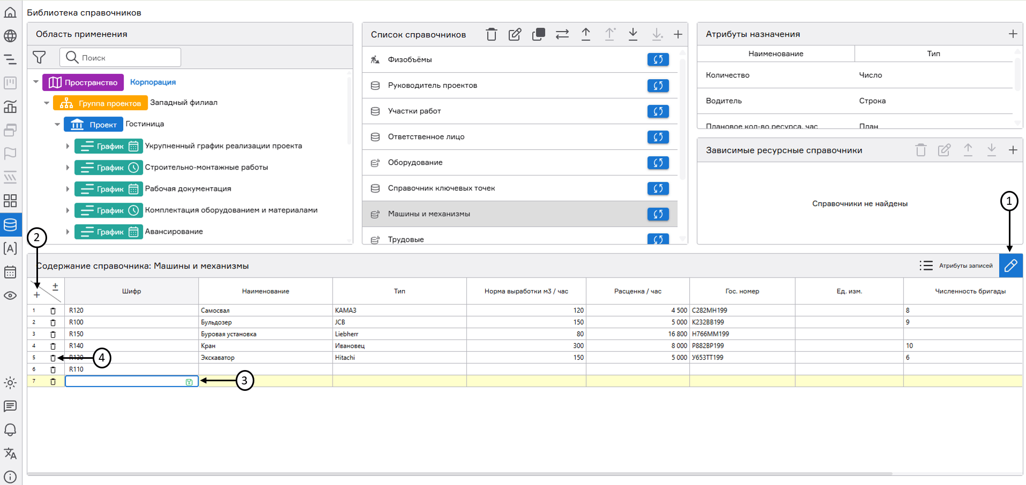Toggle theme with sun icon in sidebar
This screenshot has height=485, width=1026.
[x=10, y=383]
